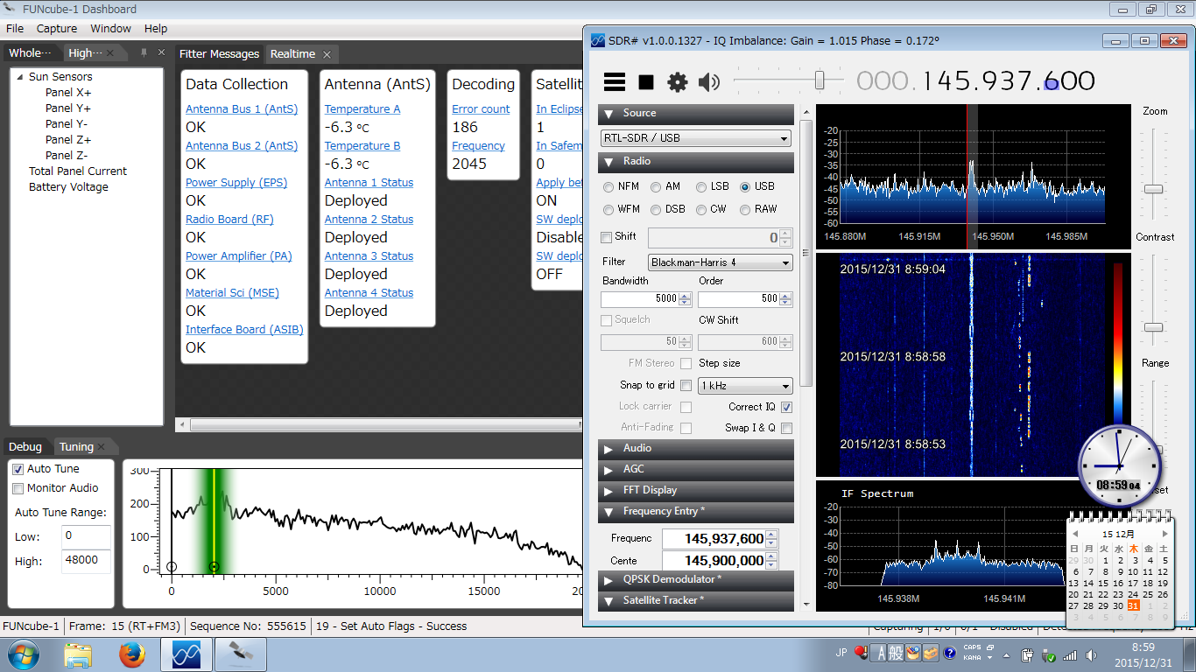Open the Blackman-Harris 4 filter dropdown
The width and height of the screenshot is (1196, 672).
click(x=720, y=262)
